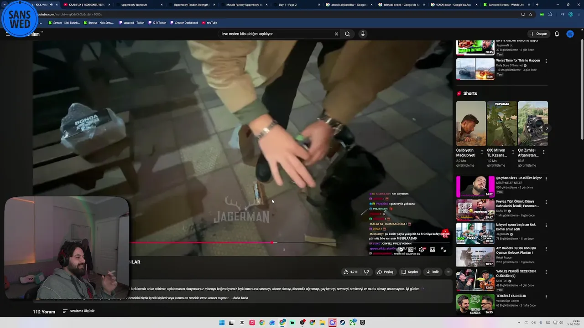This screenshot has width=584, height=328.
Task: Share the video via Paylaş
Action: pos(385,272)
